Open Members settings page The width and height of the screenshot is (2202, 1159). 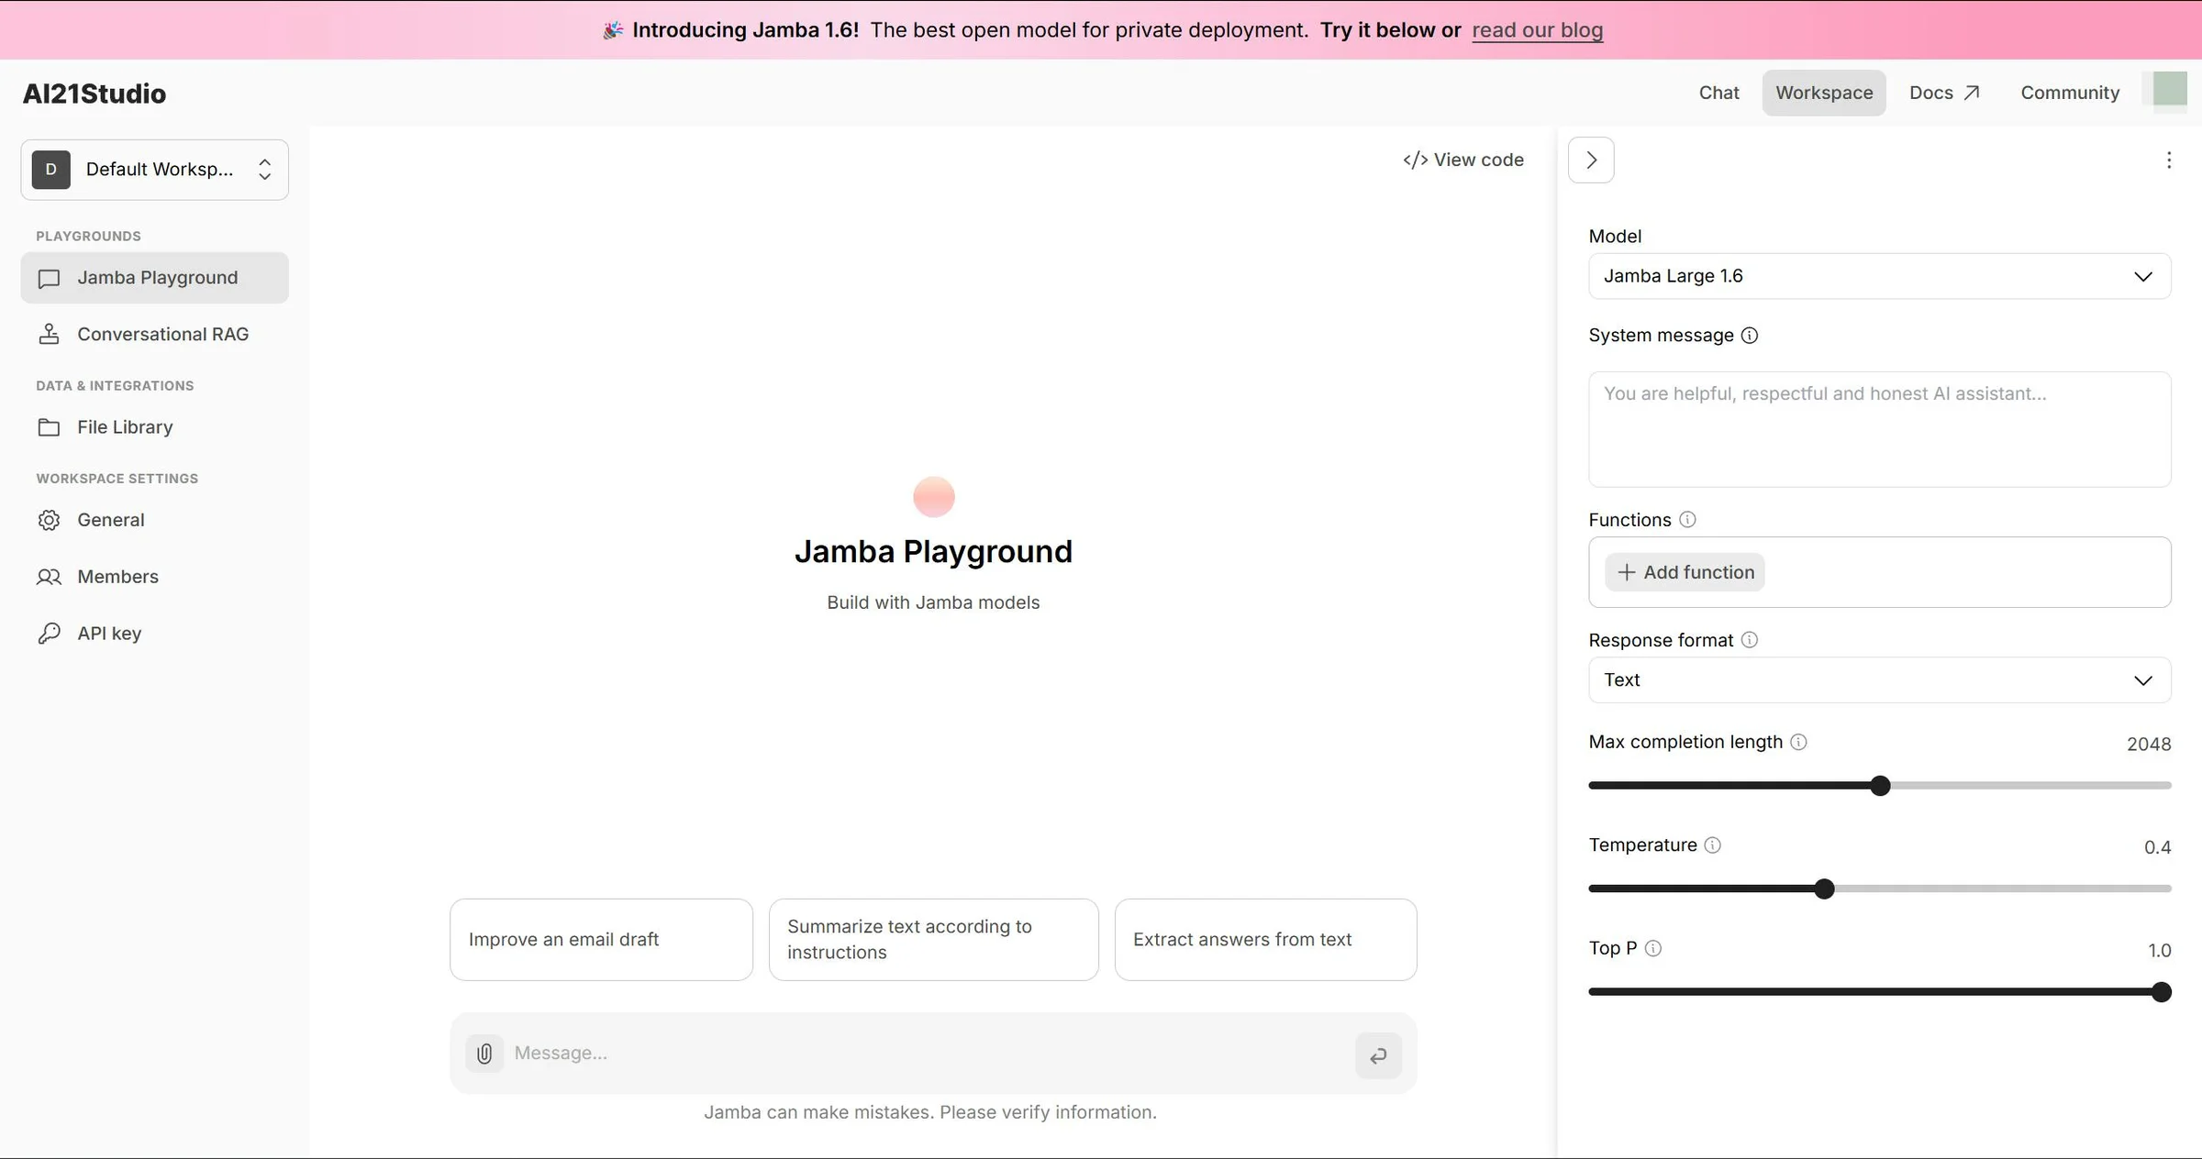(x=155, y=577)
